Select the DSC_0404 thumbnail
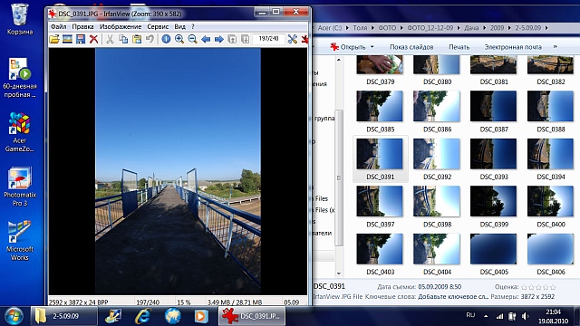 pos(437,249)
